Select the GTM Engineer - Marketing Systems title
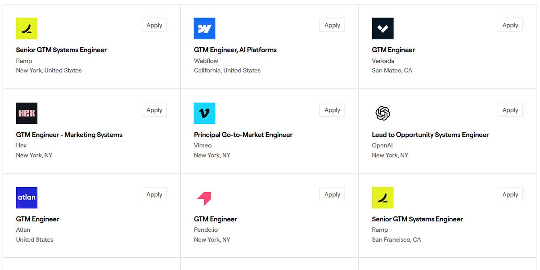Screen dimensions: 540x270 69,134
